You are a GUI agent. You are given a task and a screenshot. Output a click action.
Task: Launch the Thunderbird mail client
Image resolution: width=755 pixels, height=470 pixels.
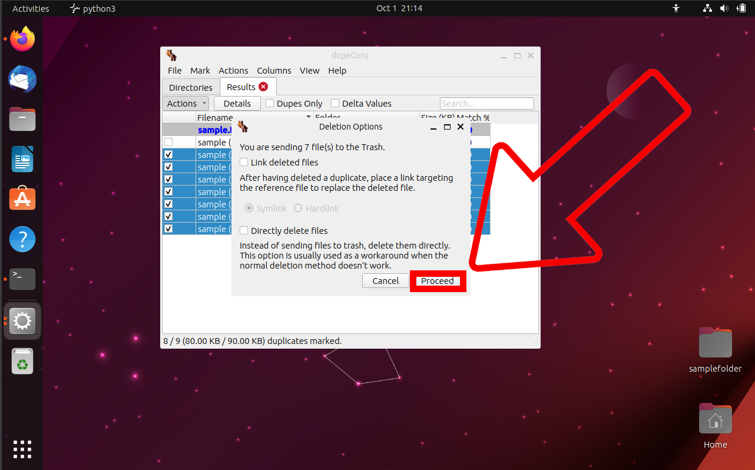[x=22, y=79]
